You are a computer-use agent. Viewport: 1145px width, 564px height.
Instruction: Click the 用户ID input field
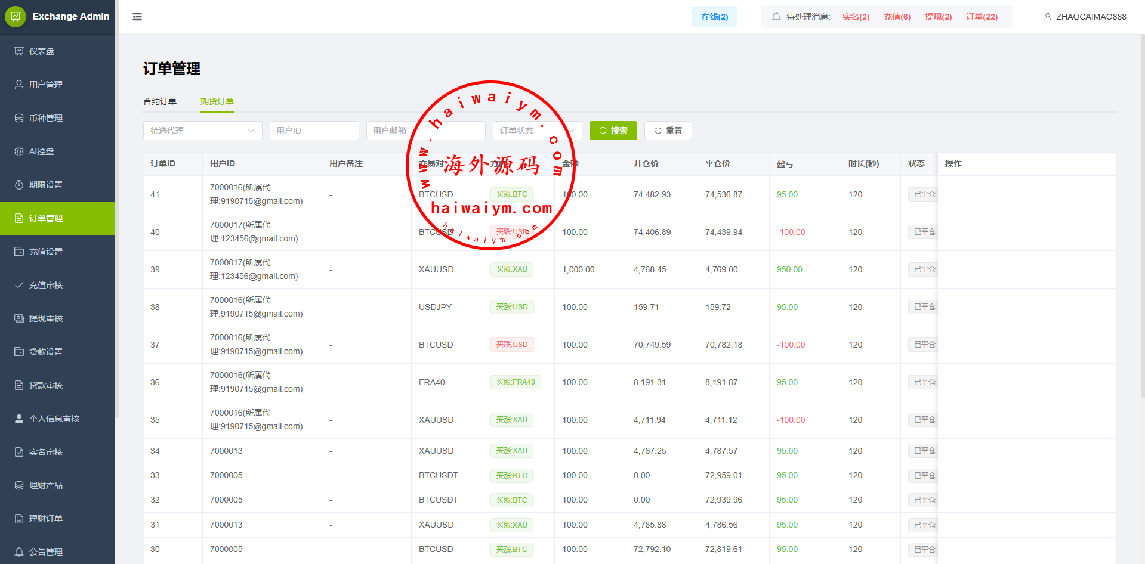(x=314, y=131)
